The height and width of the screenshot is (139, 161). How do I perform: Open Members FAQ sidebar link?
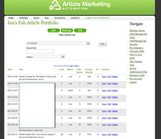tap(137, 76)
